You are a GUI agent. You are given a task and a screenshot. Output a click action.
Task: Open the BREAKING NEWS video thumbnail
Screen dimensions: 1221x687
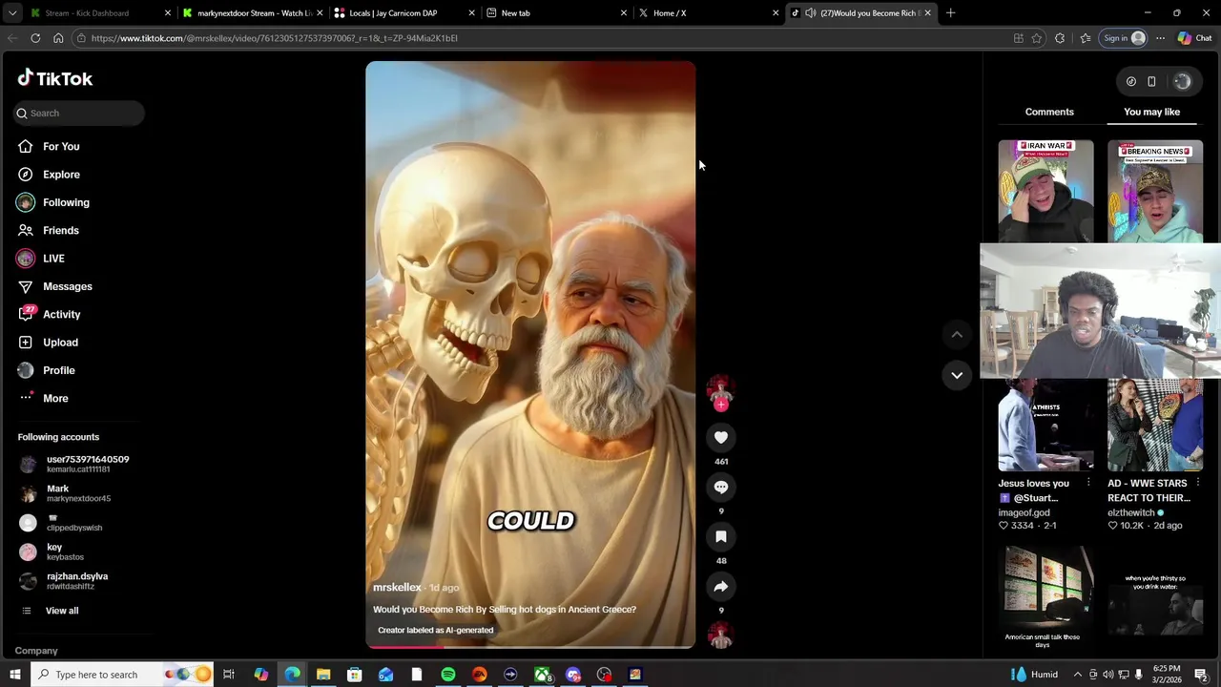pos(1155,192)
